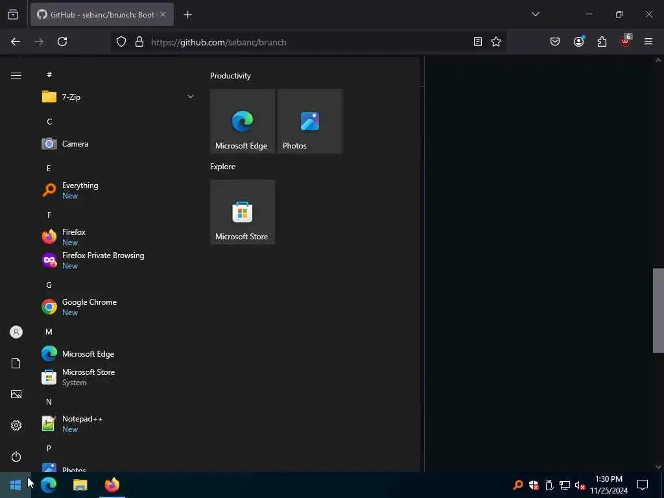Click the letter P section header
The image size is (664, 498).
click(49, 449)
